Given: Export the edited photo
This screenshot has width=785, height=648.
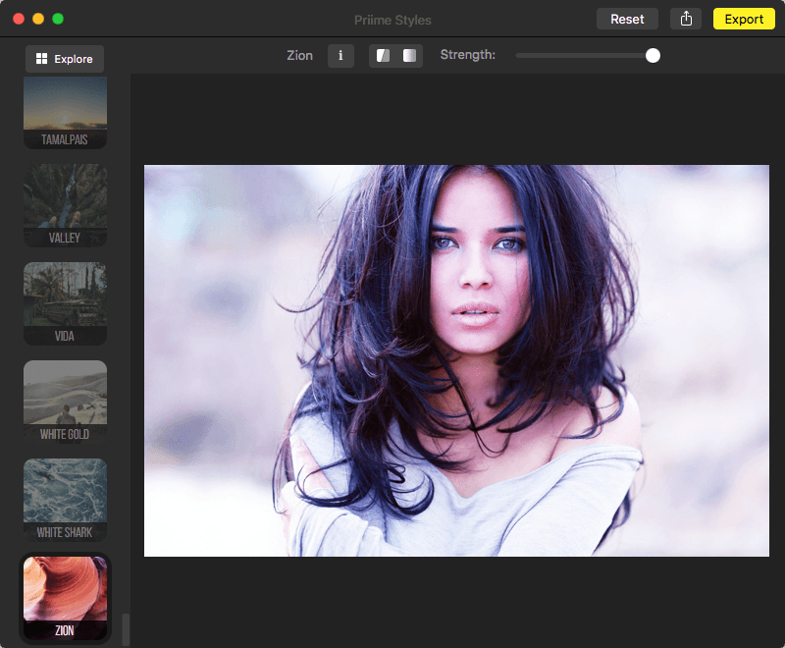Looking at the screenshot, I should coord(744,19).
